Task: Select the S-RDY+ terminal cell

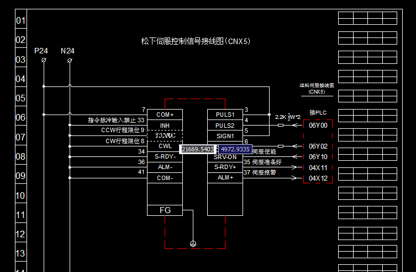Action: coord(225,167)
